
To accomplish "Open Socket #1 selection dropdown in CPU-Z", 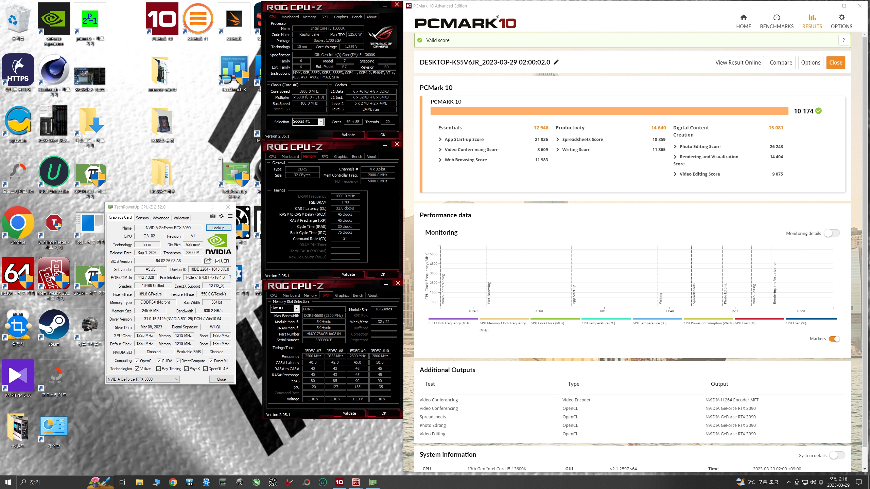I will [308, 122].
